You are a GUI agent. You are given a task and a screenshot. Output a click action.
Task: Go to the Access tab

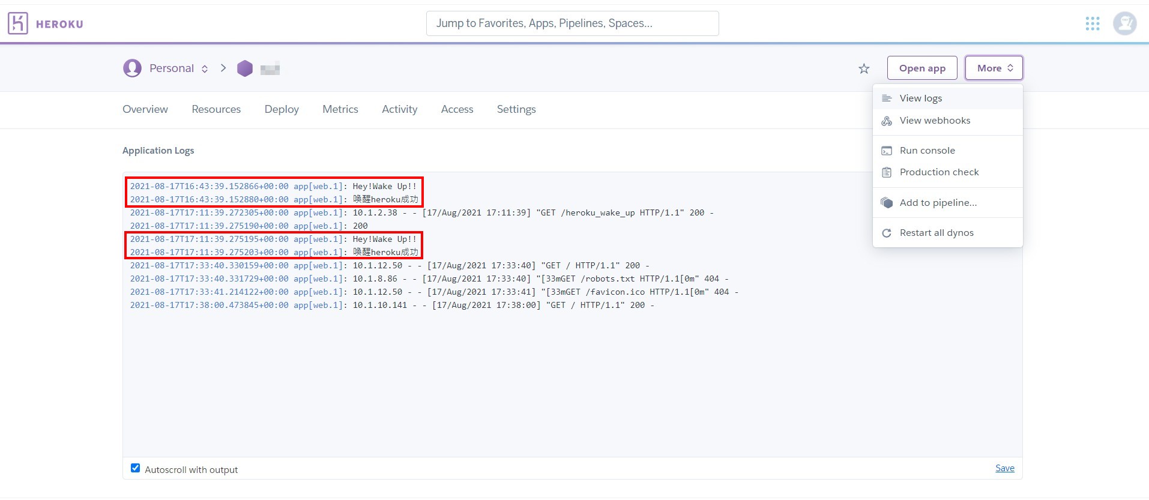[x=457, y=109]
